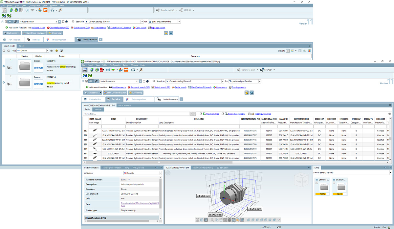Click Start Cloud Navigator button in front window
The image size is (394, 229).
(115, 93)
